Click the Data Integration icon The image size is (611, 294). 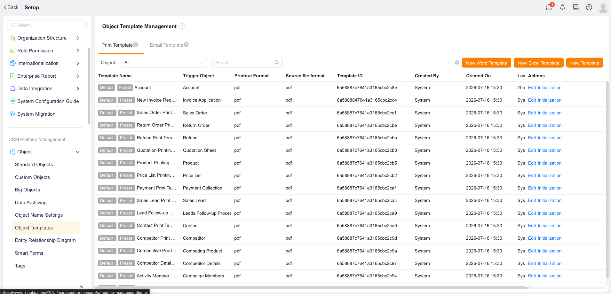pos(13,89)
